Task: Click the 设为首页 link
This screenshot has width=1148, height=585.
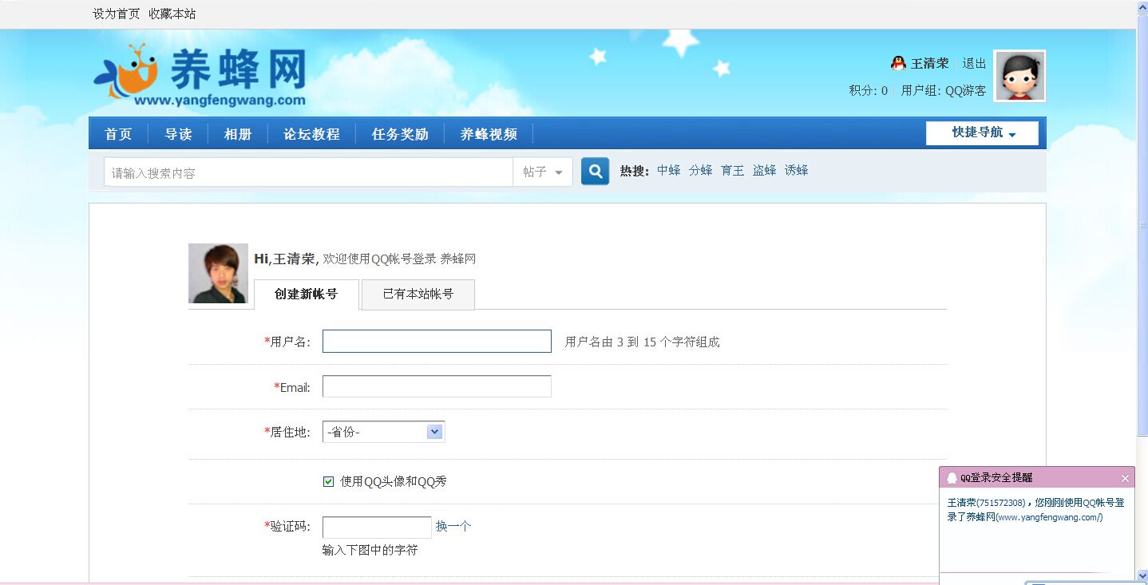Action: [x=117, y=14]
